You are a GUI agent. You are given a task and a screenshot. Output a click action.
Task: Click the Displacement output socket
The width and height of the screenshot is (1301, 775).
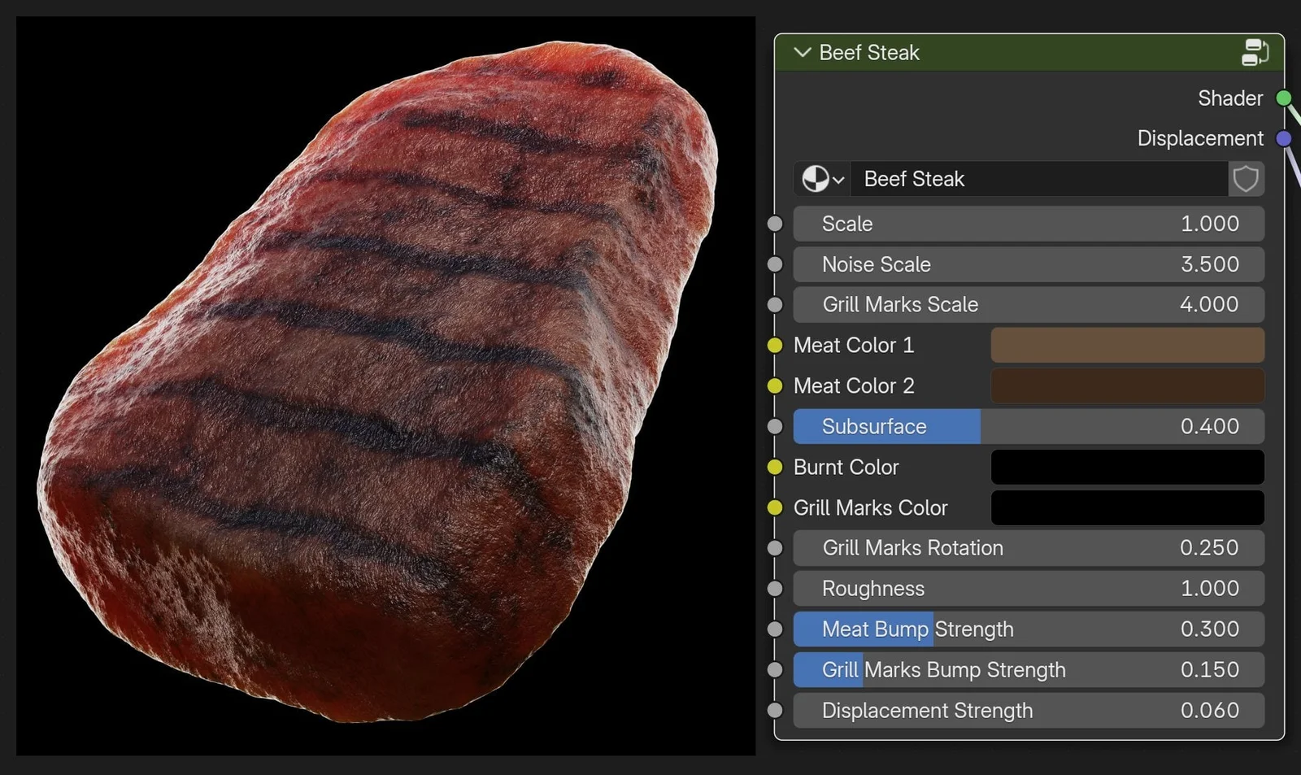1285,137
